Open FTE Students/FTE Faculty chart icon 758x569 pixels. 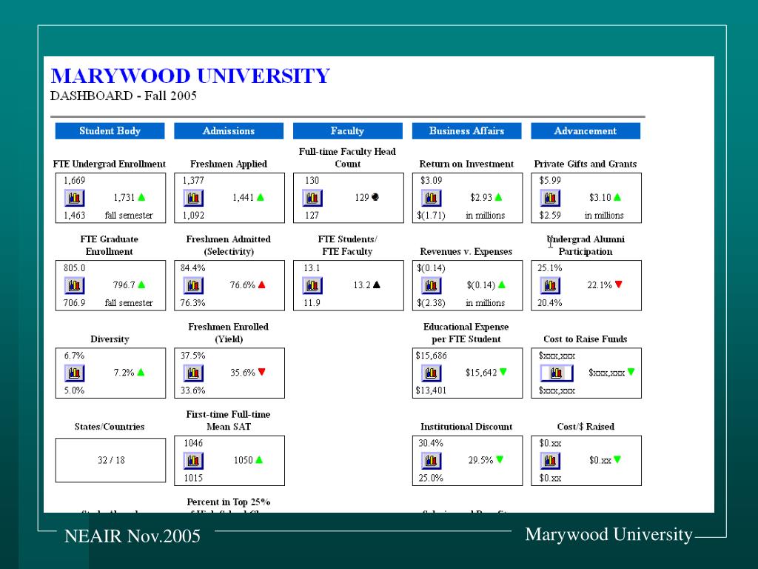click(312, 285)
